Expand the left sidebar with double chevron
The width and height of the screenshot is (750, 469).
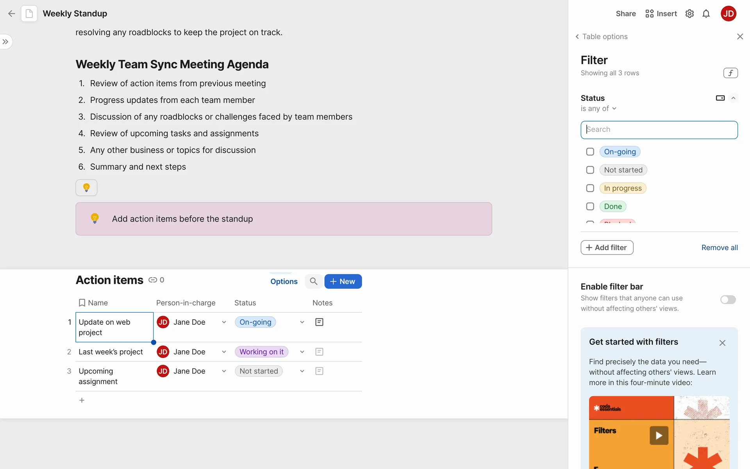(5, 42)
